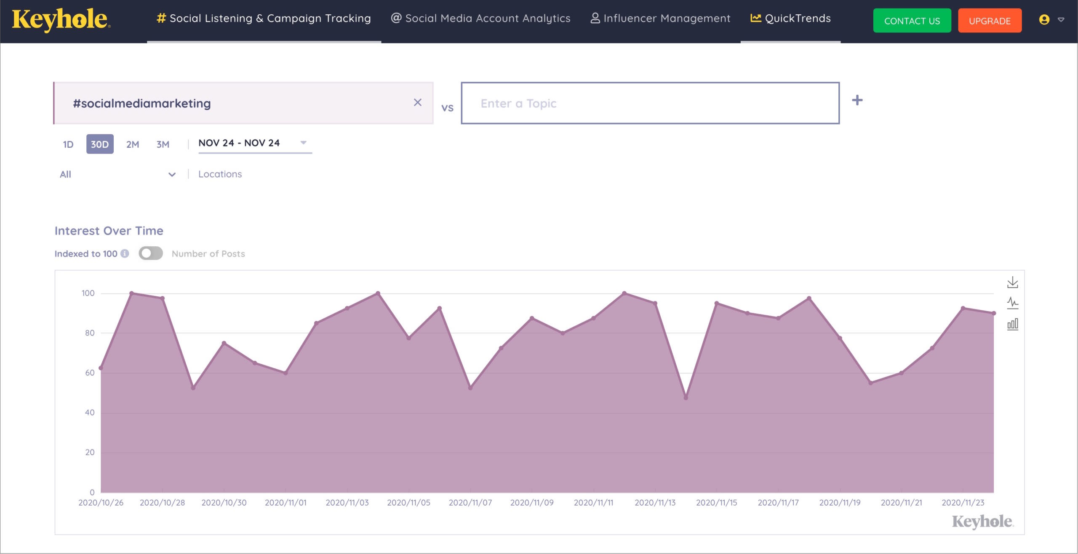Click the 100 y-axis label
This screenshot has height=554, width=1078.
click(88, 293)
